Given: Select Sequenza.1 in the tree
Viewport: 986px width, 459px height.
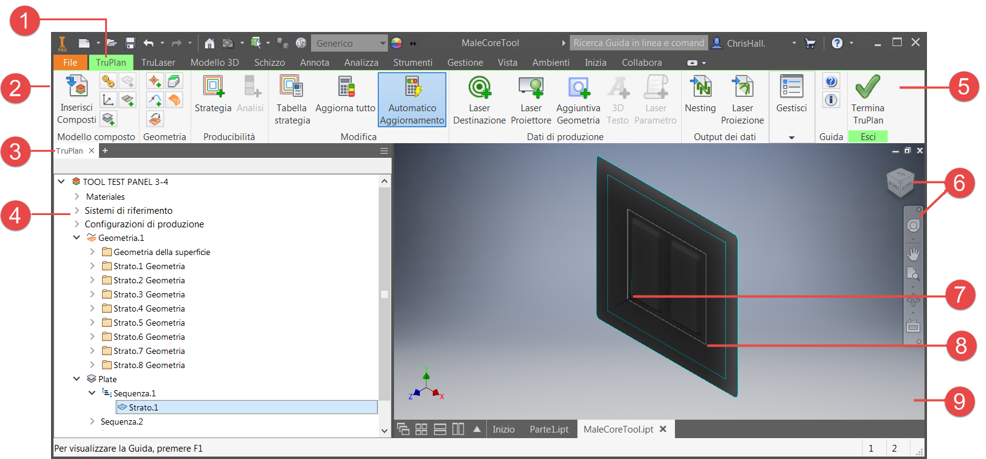Looking at the screenshot, I should (129, 393).
